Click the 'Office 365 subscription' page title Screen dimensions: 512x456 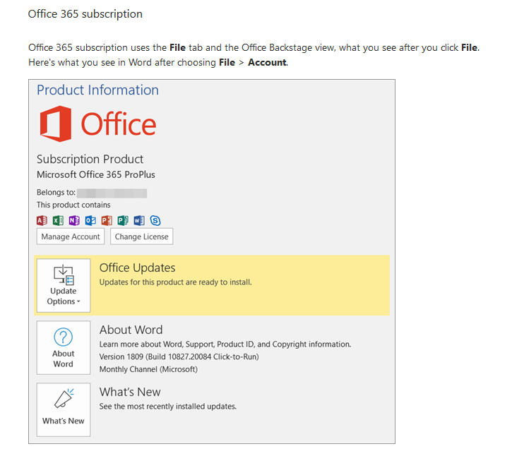tap(85, 14)
